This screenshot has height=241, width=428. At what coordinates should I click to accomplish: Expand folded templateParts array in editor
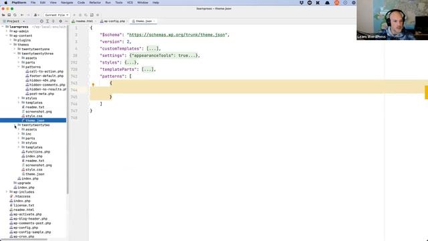[x=148, y=70]
